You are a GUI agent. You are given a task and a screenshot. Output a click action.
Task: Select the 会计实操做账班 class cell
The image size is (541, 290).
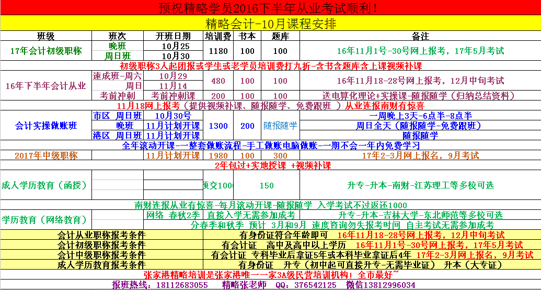45,126
